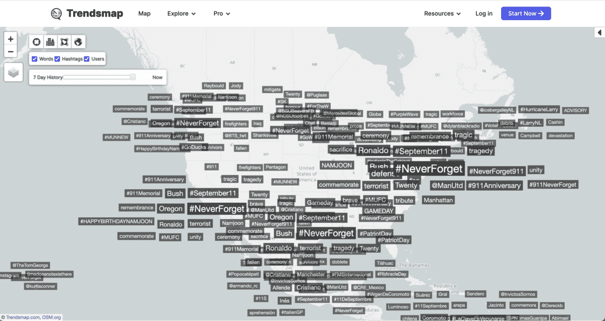Viewport: 605px width, 321px height.
Task: Click the #VirgenDeCoromoto hashtag
Action: pyautogui.click(x=389, y=294)
